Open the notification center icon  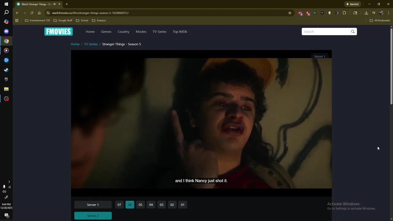pos(6,215)
